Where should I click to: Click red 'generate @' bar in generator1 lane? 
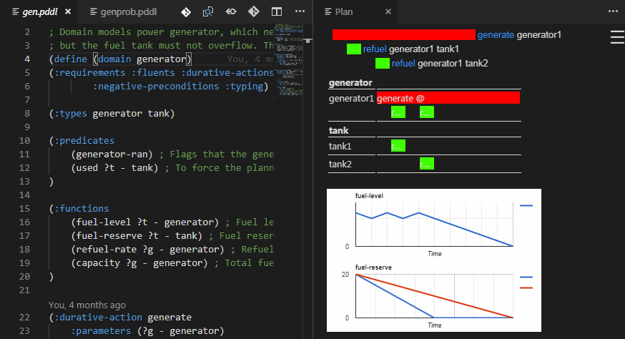pos(448,98)
